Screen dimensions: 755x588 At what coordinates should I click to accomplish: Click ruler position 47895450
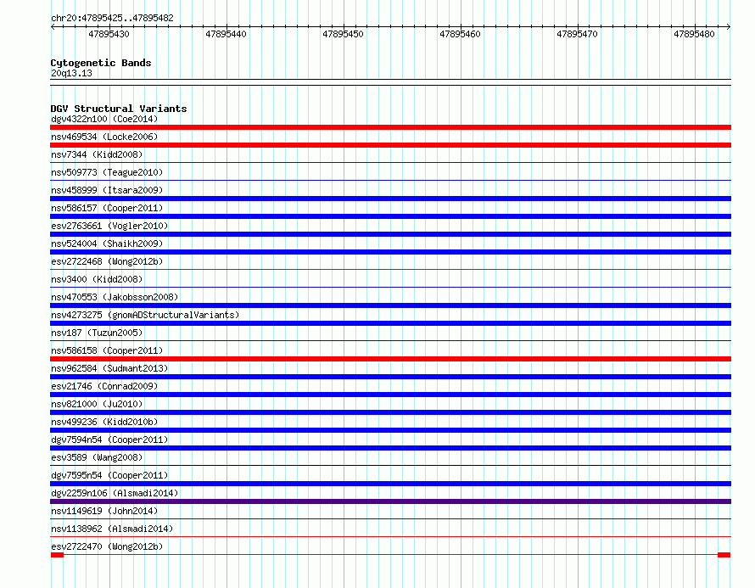point(343,34)
